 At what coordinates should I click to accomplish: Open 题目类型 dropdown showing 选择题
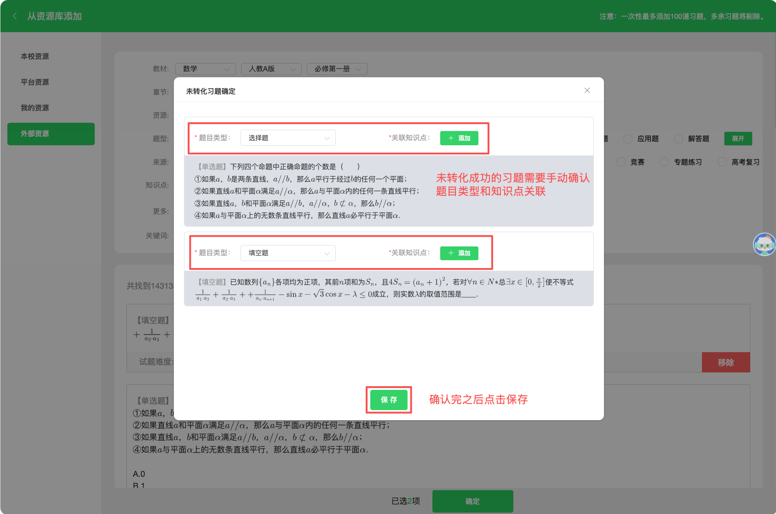click(x=288, y=138)
